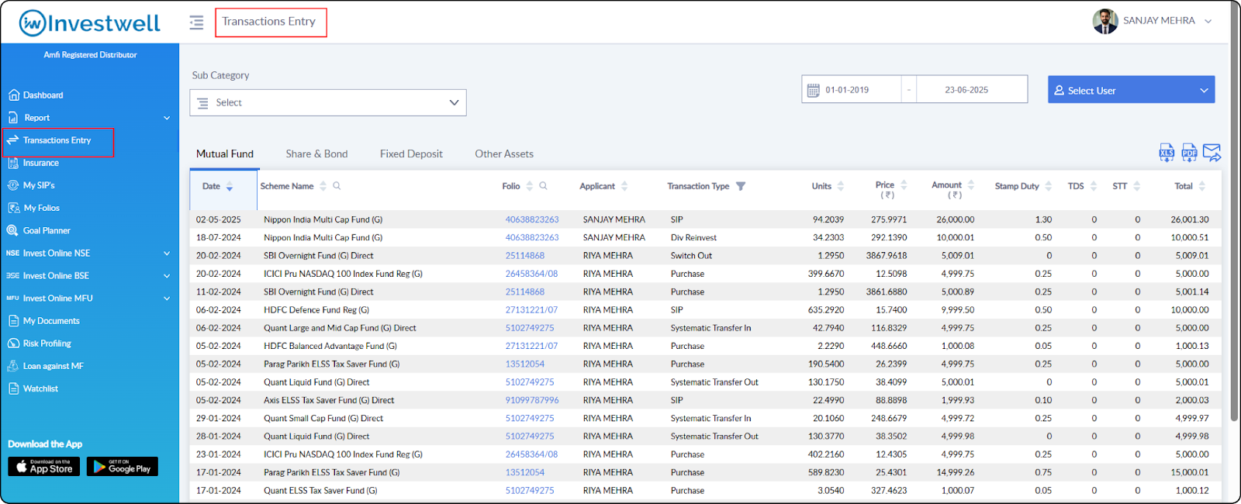This screenshot has width=1241, height=504.
Task: Select 'Switch Out' transaction type cell
Action: click(x=691, y=256)
